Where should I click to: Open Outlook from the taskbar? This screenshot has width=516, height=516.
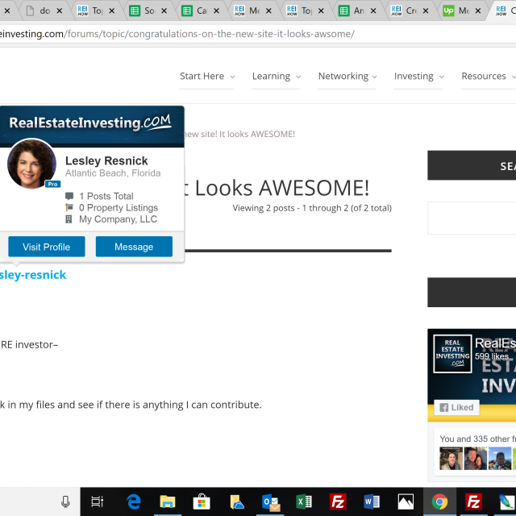pyautogui.click(x=271, y=502)
